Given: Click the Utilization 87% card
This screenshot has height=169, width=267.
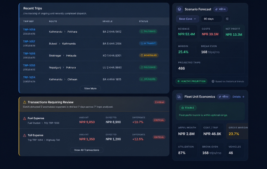Looking at the screenshot, I should coord(186,150).
